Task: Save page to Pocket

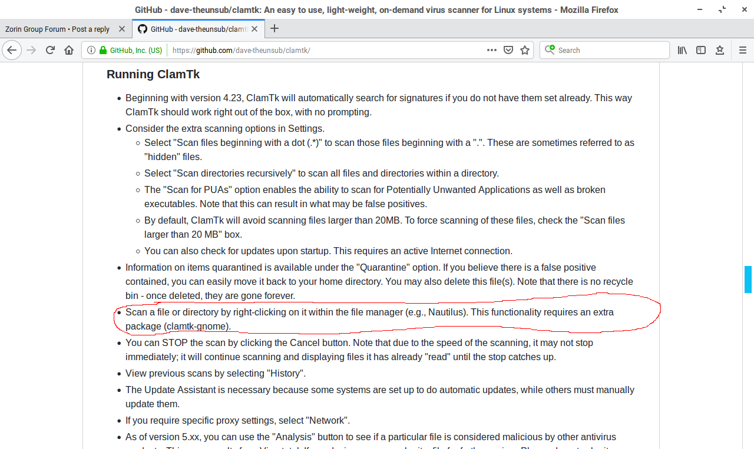Action: [508, 50]
